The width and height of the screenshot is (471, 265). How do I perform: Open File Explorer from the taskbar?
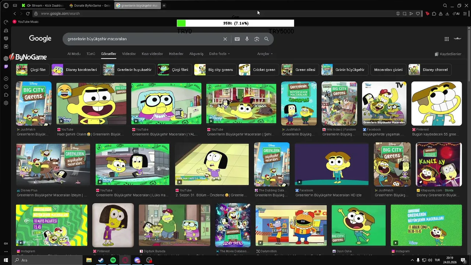point(89,260)
